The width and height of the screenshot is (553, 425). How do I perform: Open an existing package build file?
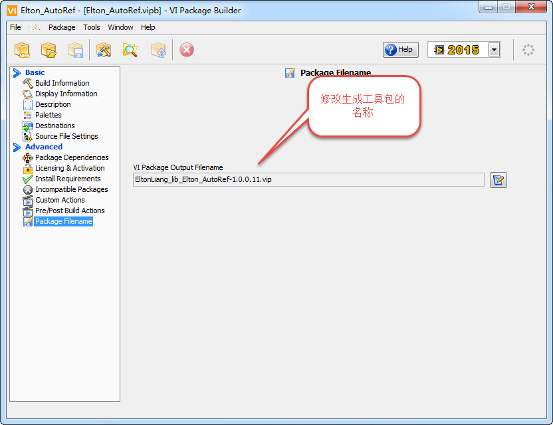(x=49, y=50)
